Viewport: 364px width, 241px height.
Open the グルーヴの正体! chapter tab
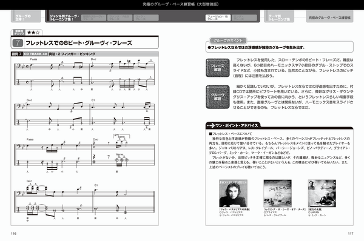(x=25, y=17)
